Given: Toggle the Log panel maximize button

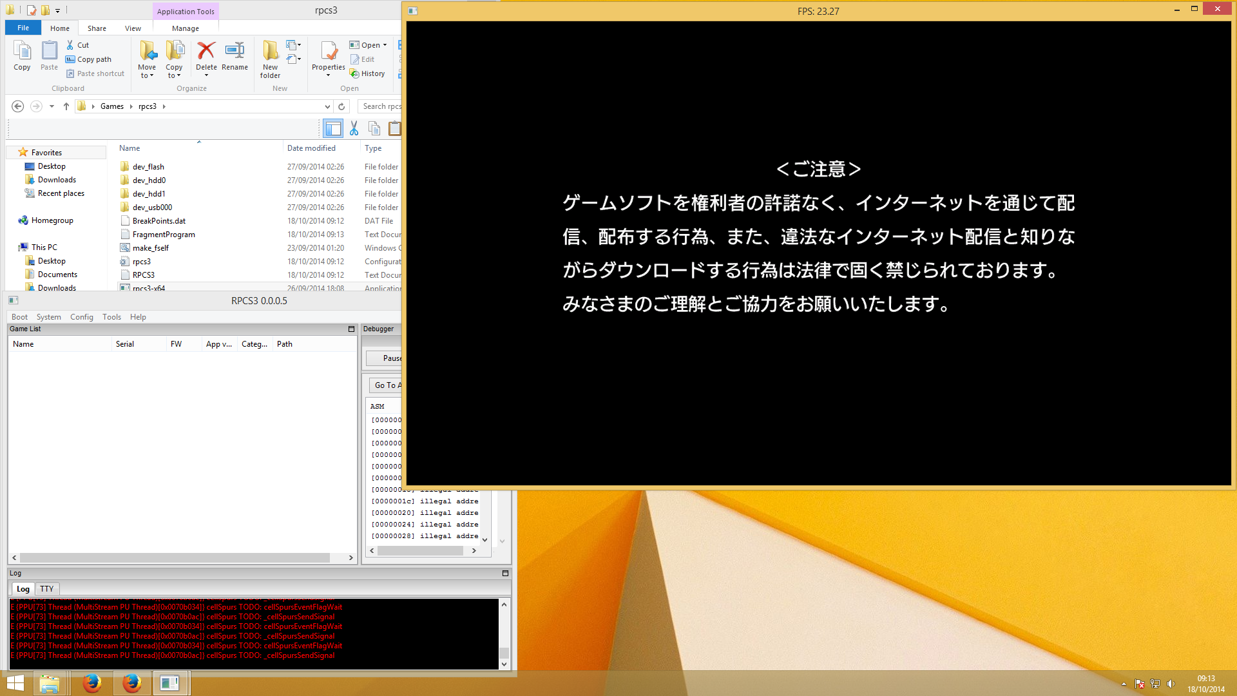Looking at the screenshot, I should 505,573.
